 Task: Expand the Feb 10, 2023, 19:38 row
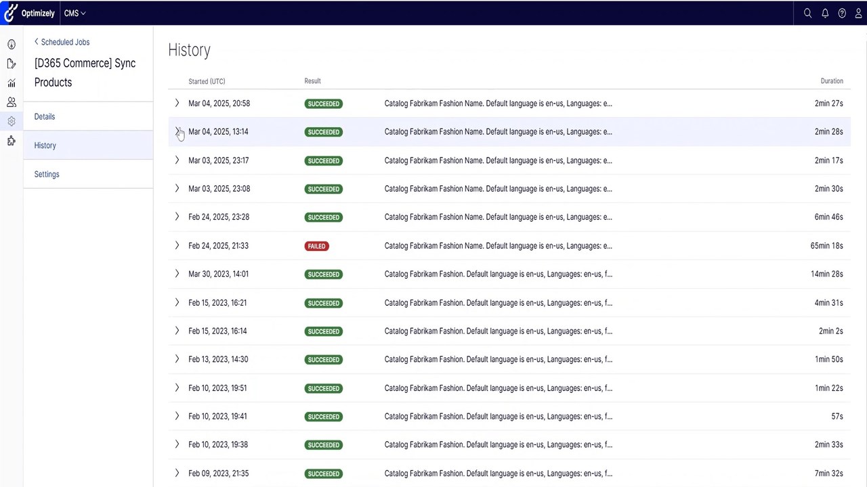pyautogui.click(x=177, y=444)
